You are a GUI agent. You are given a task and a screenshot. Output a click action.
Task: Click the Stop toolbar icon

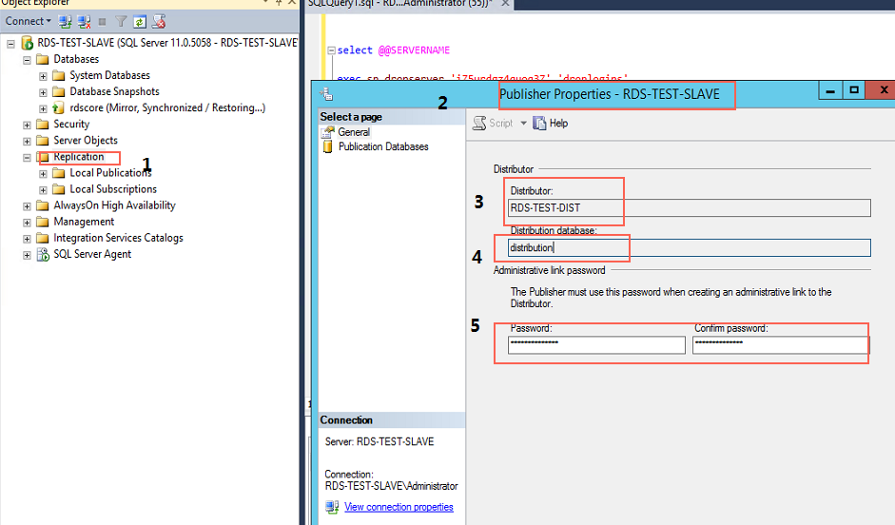pos(102,22)
